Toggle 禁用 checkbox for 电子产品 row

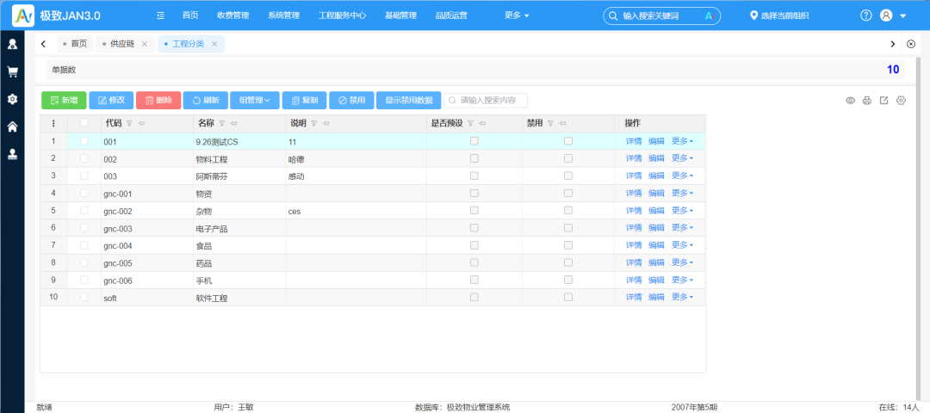pyautogui.click(x=568, y=227)
